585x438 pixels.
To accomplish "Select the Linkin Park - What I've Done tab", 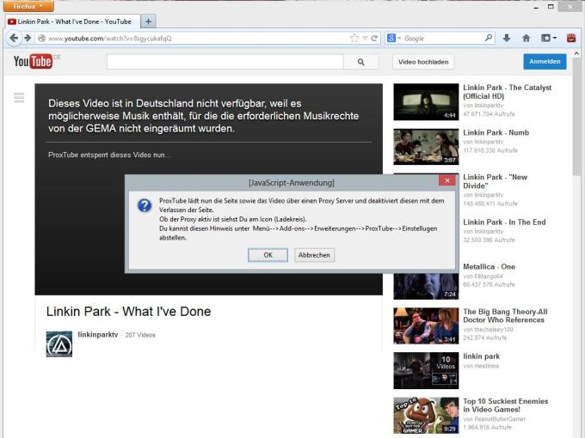I will pos(73,21).
